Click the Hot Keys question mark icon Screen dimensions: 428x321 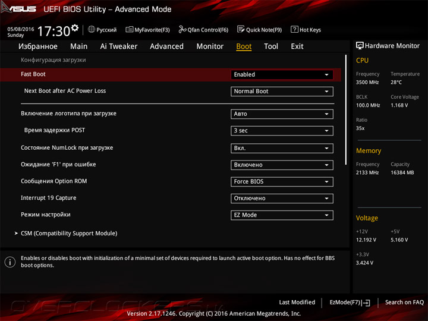pos(294,29)
